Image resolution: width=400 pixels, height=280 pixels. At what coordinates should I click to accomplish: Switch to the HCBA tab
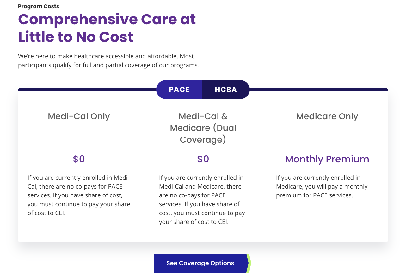(x=226, y=90)
